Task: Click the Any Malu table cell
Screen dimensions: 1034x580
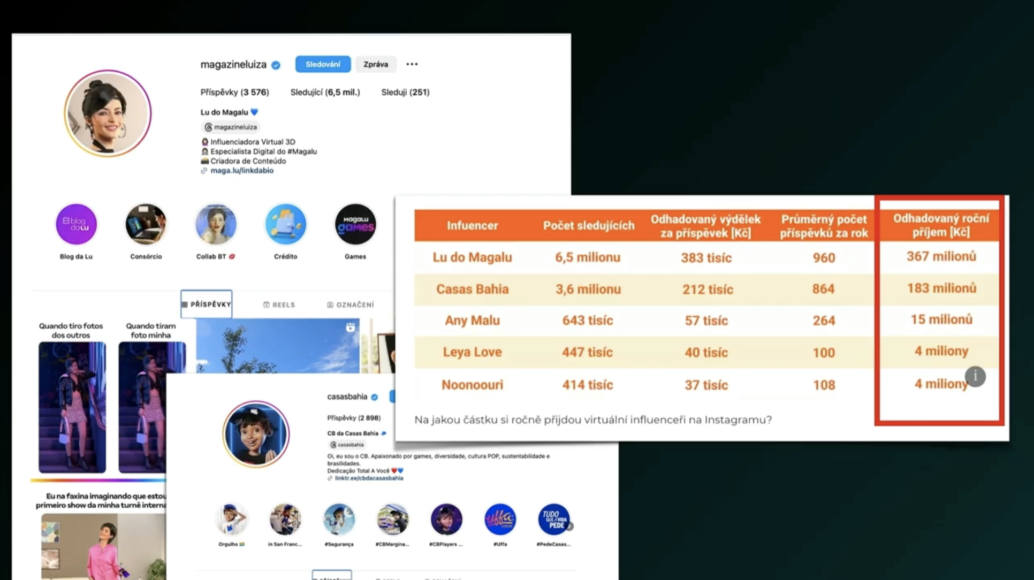Action: [x=472, y=320]
